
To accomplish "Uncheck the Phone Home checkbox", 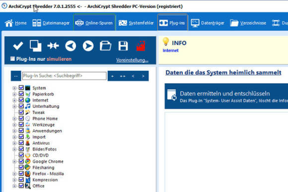I will [x=21, y=118].
